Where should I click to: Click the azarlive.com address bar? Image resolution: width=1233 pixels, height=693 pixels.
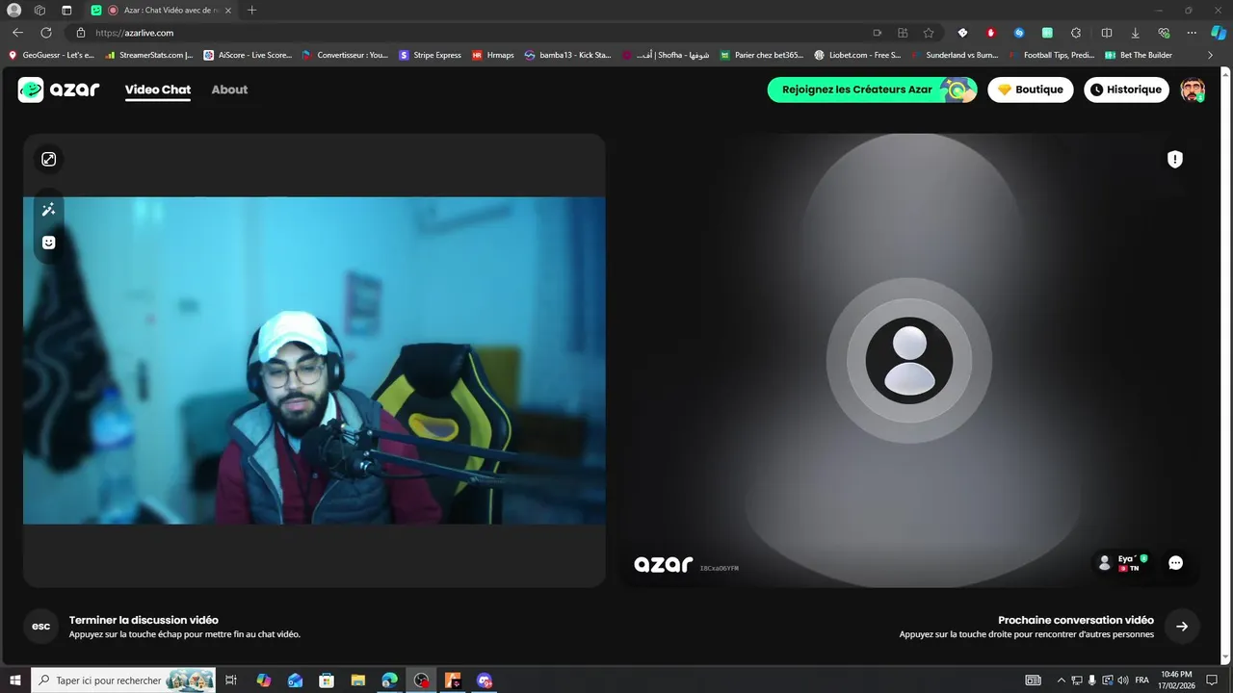point(462,33)
